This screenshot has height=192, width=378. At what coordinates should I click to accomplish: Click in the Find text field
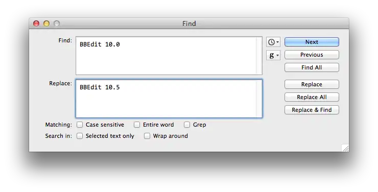coord(167,56)
